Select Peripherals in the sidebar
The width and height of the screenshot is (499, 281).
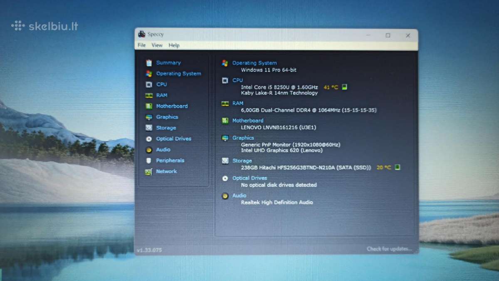[170, 160]
